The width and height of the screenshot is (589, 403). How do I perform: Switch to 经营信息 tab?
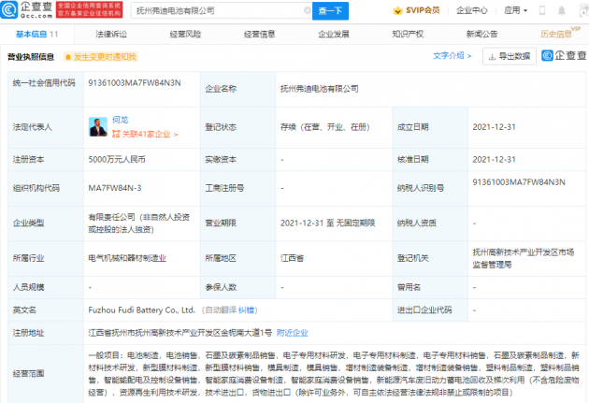(x=260, y=35)
